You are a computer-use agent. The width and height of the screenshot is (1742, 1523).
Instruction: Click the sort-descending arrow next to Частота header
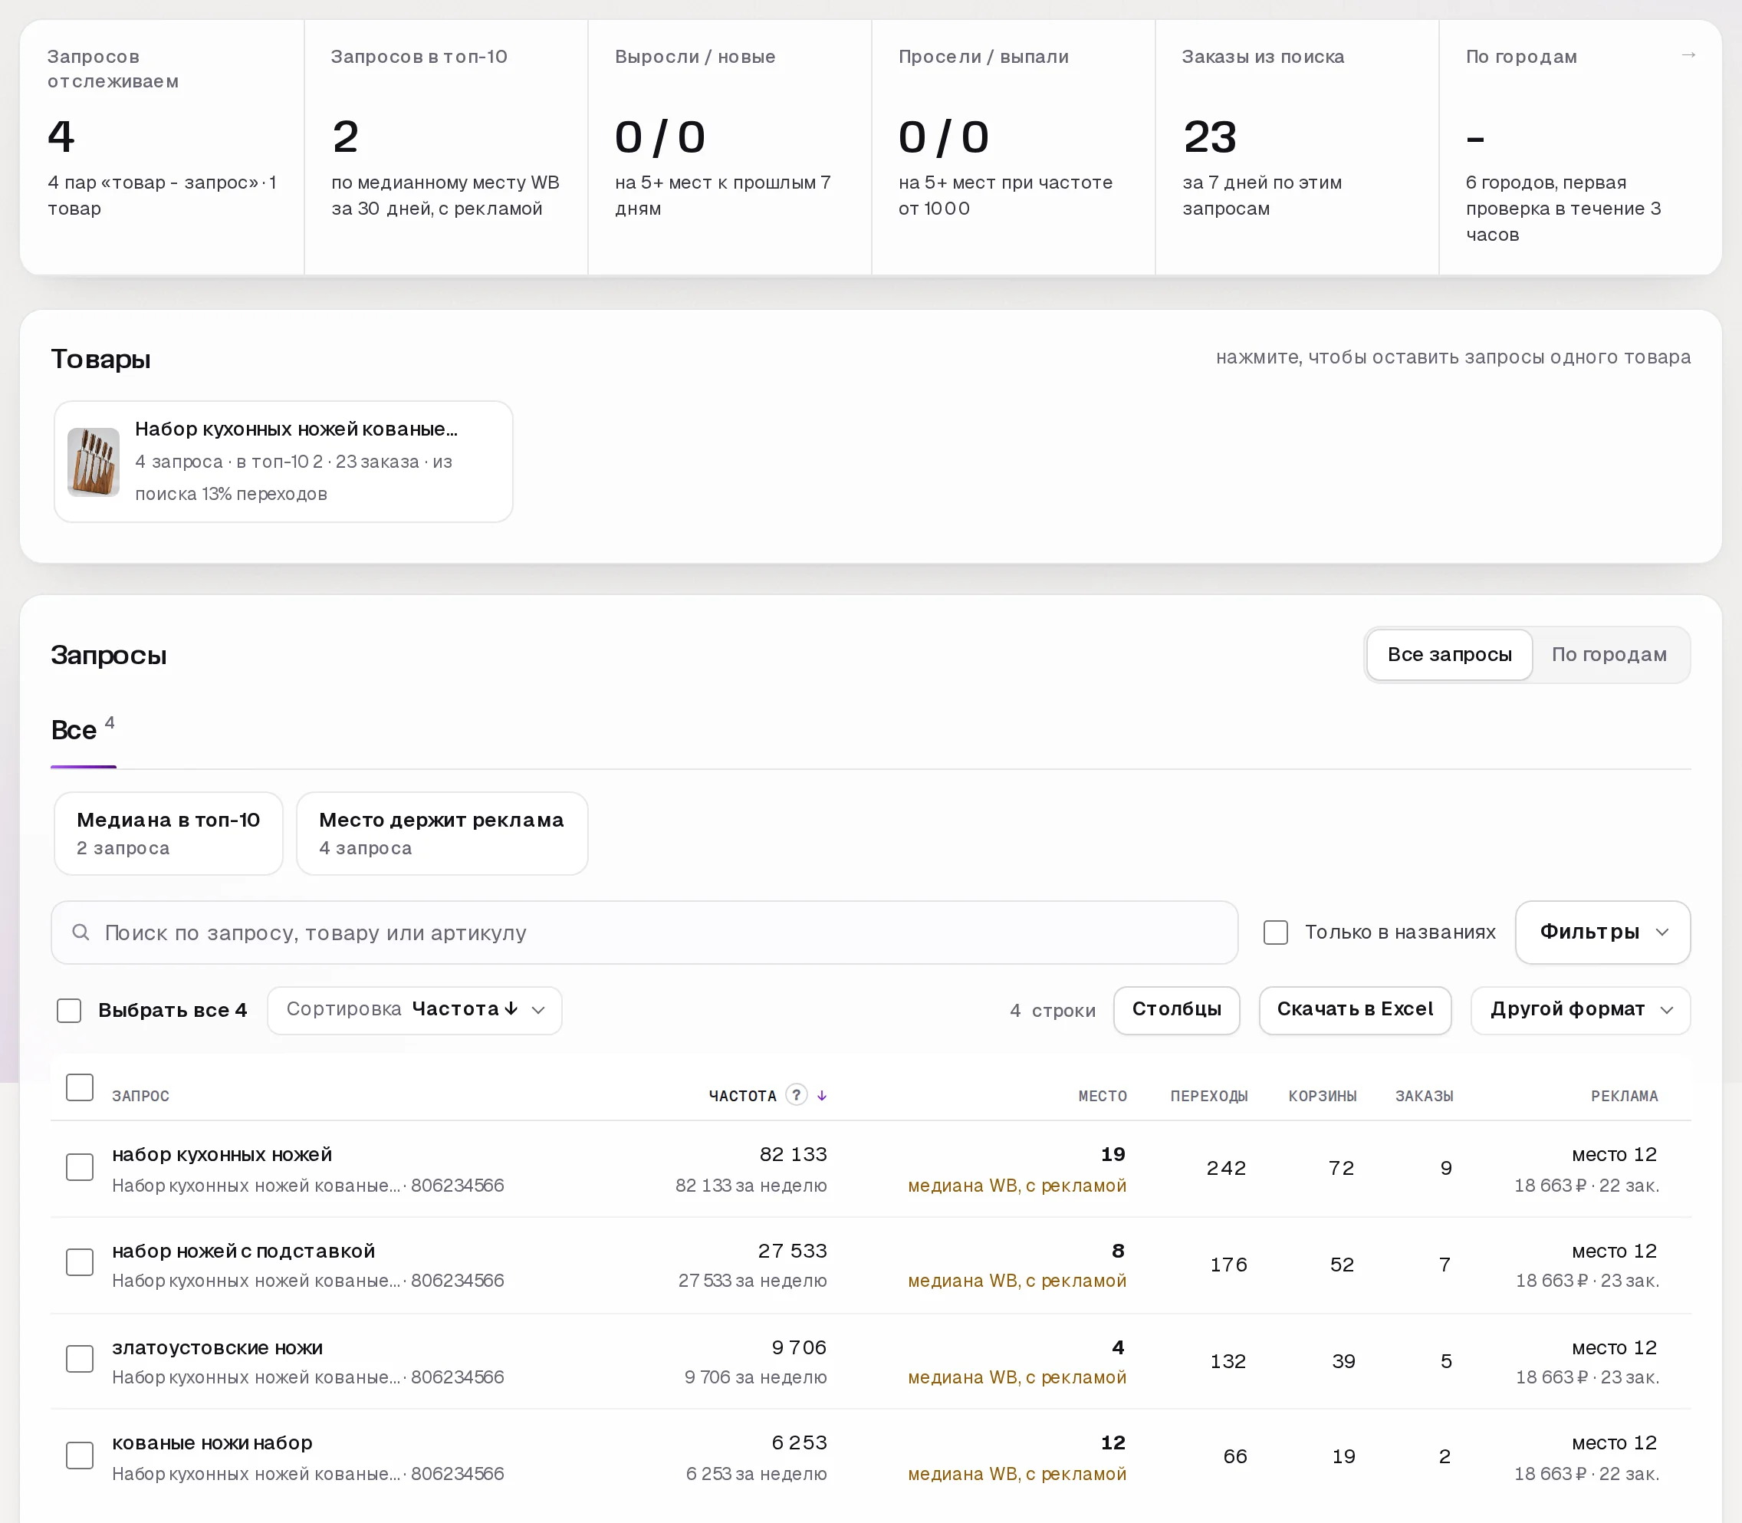coord(822,1096)
